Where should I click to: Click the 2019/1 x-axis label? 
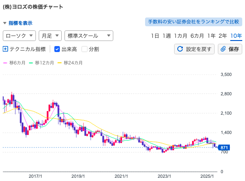point(78,176)
